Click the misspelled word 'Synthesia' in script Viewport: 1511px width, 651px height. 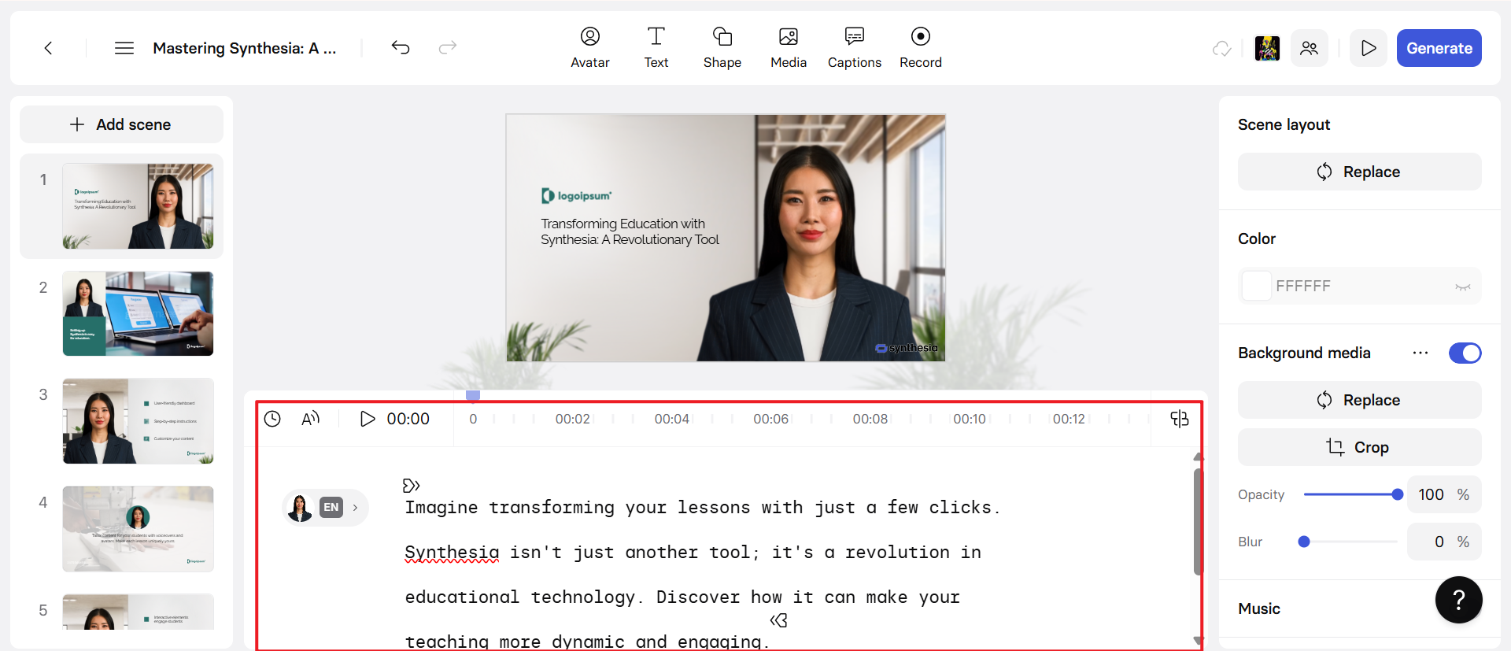click(x=452, y=553)
